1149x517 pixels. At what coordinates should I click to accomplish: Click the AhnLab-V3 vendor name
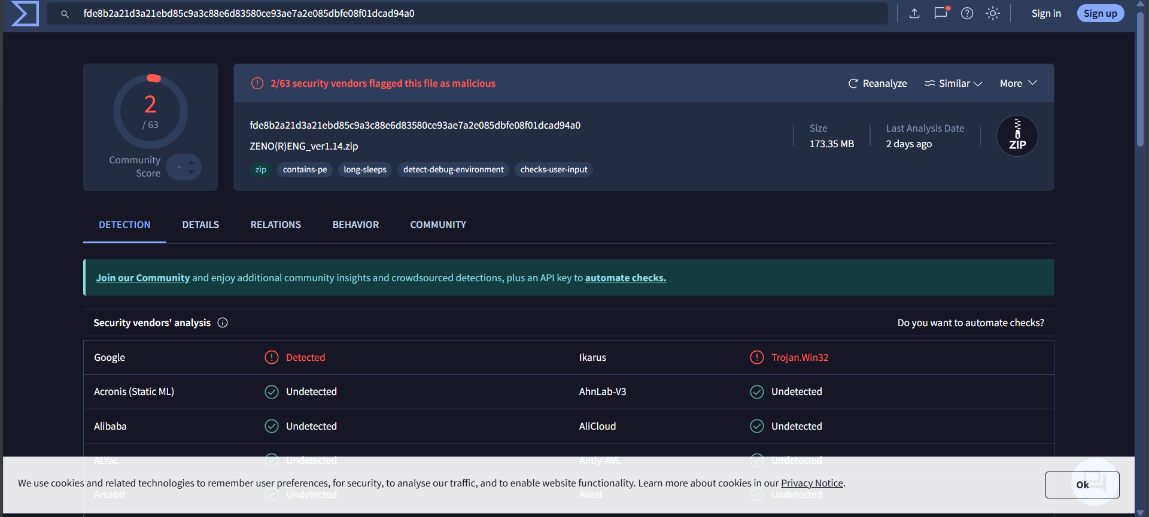click(602, 391)
